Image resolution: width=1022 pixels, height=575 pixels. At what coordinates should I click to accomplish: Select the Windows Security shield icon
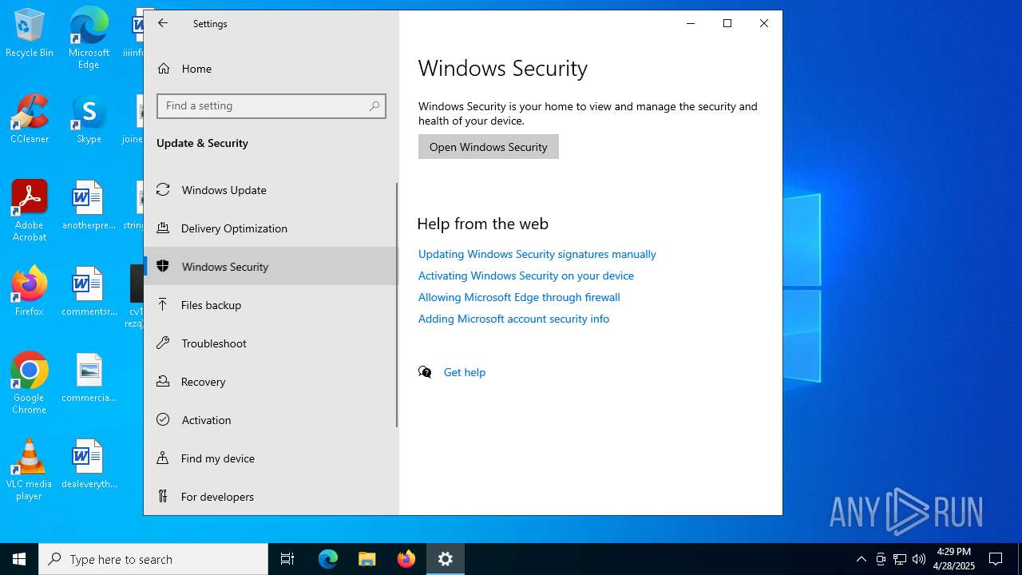(163, 266)
